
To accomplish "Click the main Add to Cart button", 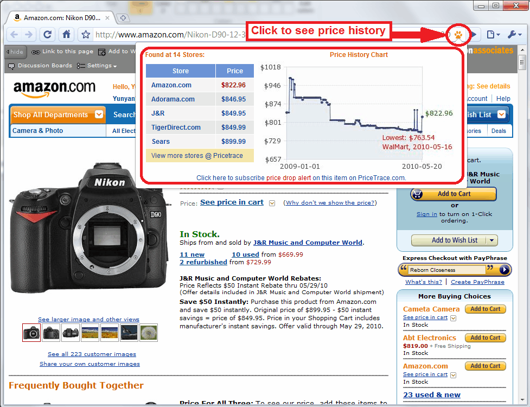I will click(x=454, y=194).
